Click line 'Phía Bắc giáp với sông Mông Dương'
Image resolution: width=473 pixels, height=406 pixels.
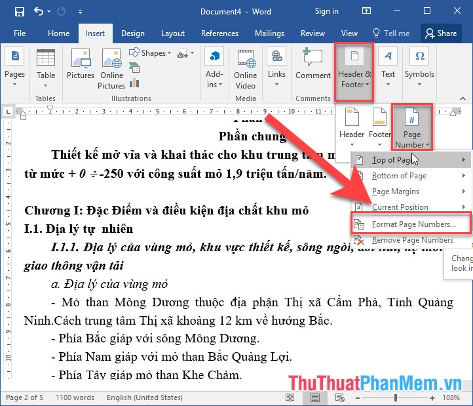tap(155, 338)
